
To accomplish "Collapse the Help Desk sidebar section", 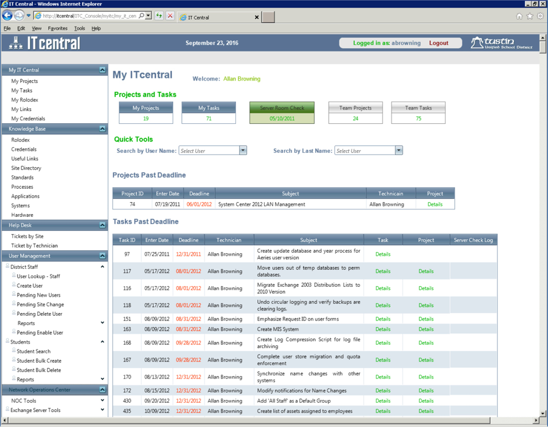I will [x=103, y=225].
